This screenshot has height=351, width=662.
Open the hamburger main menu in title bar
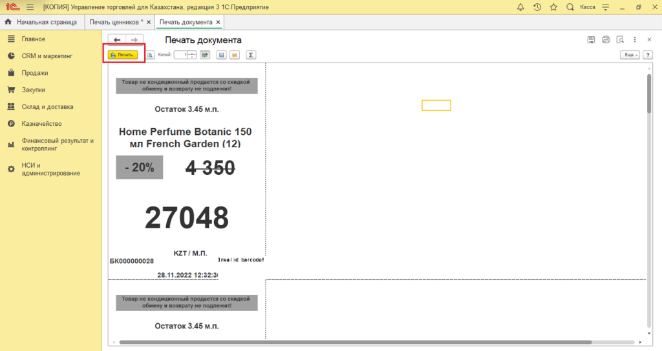(x=30, y=7)
